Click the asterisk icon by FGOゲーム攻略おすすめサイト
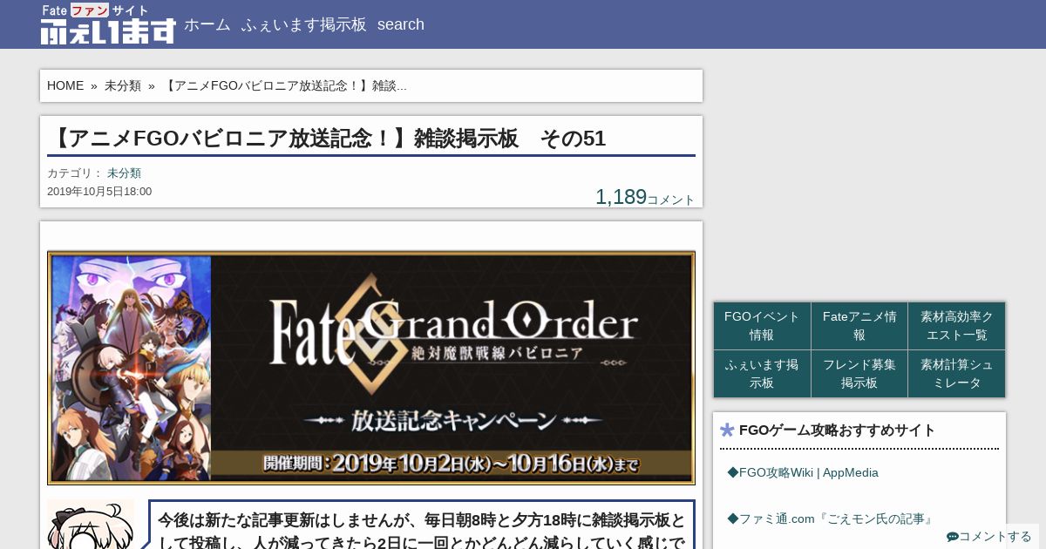Screen dimensions: 1046x549 point(728,430)
